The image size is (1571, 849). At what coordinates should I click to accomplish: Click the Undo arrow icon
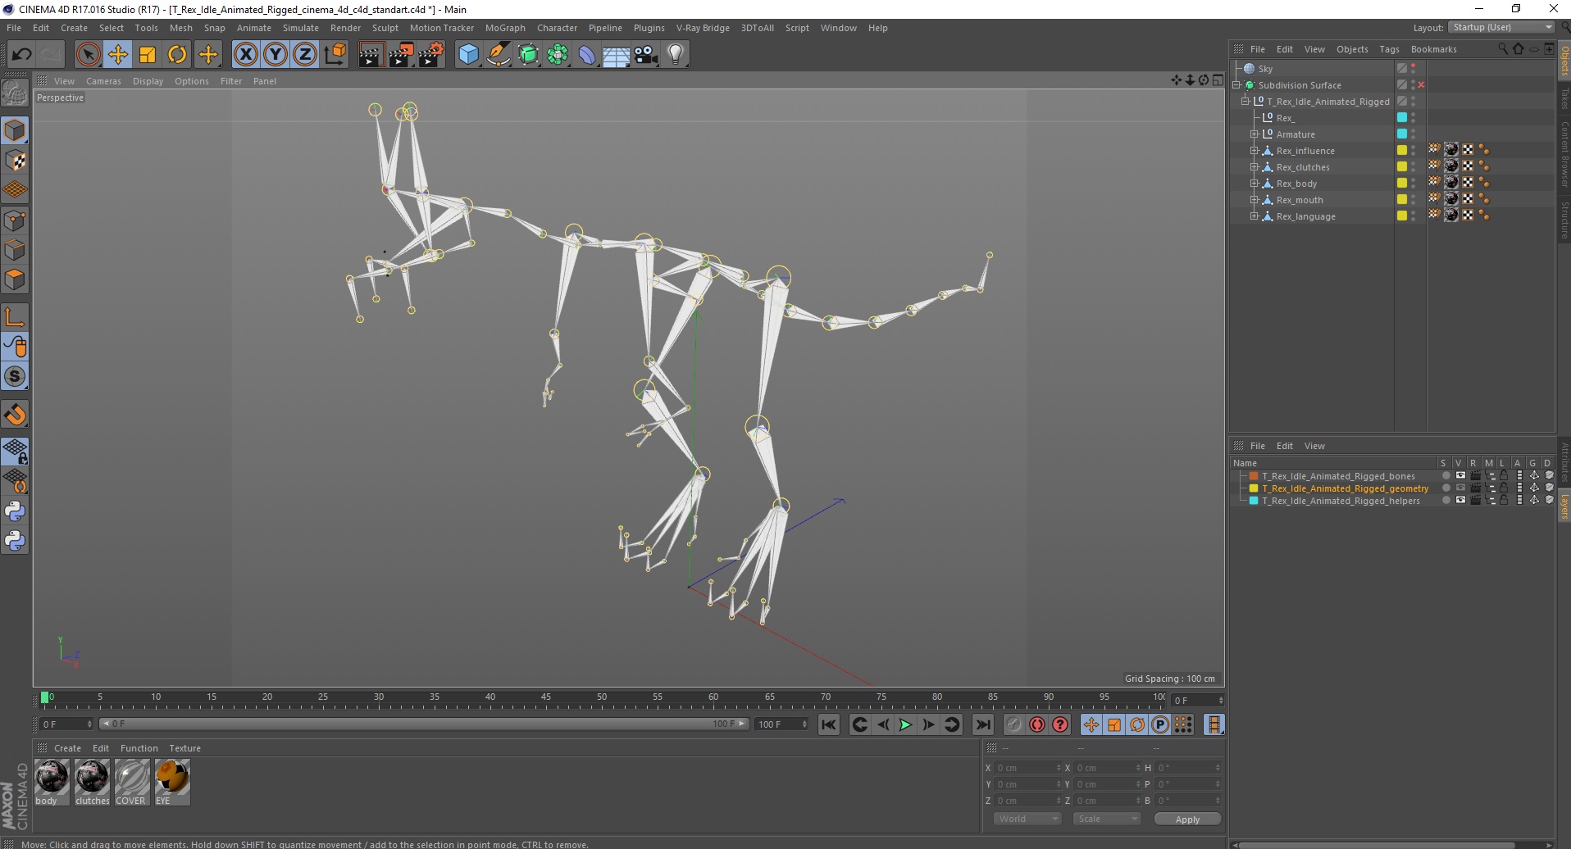coord(21,55)
